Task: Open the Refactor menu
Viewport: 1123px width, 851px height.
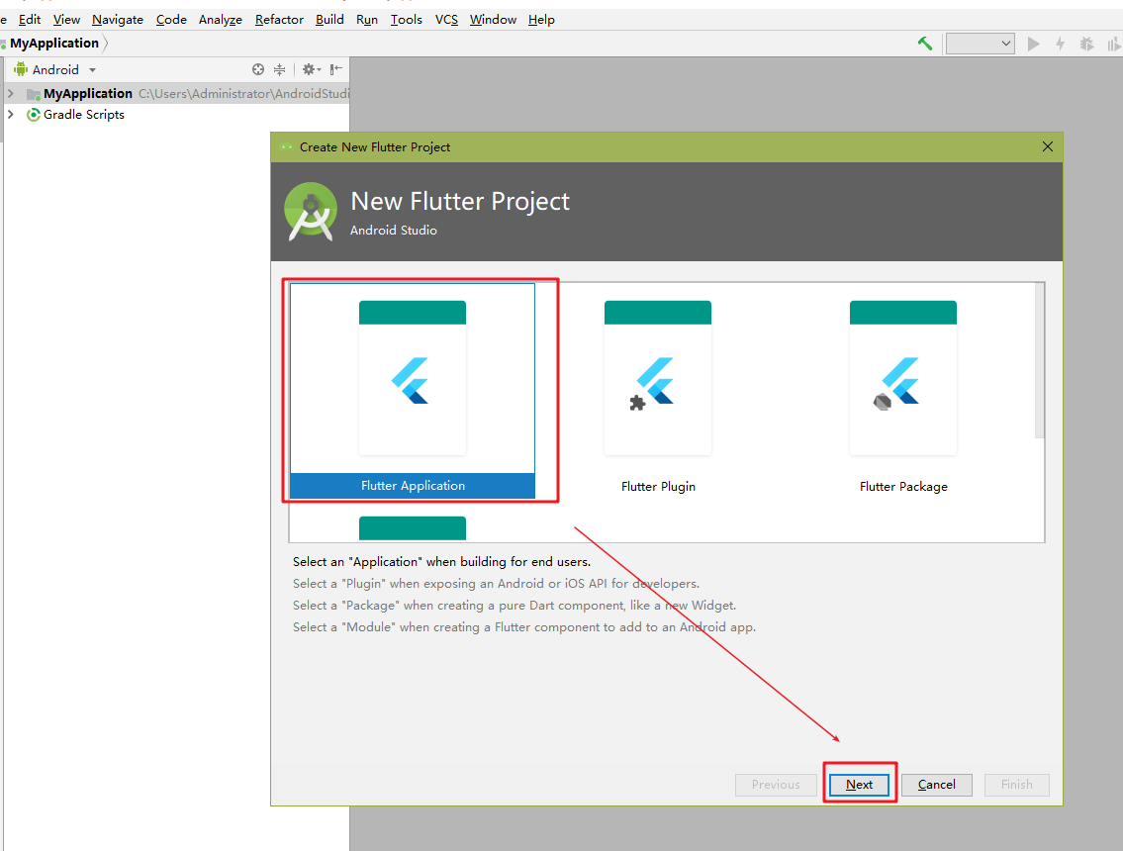Action: [279, 20]
